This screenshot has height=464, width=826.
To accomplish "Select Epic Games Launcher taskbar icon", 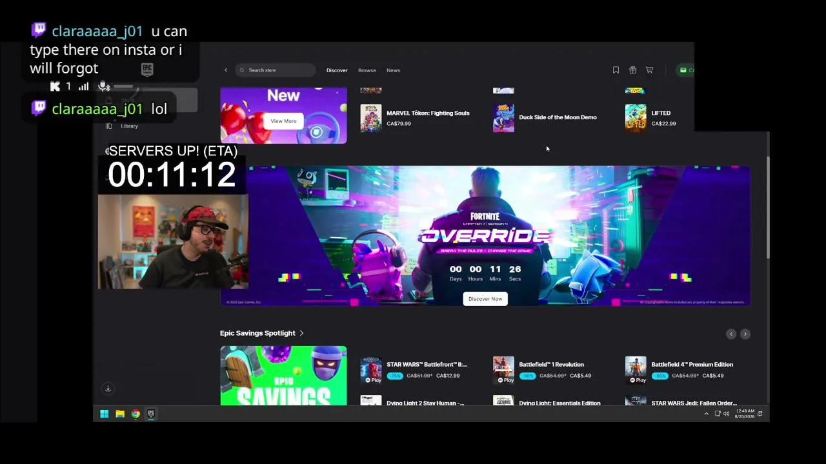I will [x=151, y=414].
